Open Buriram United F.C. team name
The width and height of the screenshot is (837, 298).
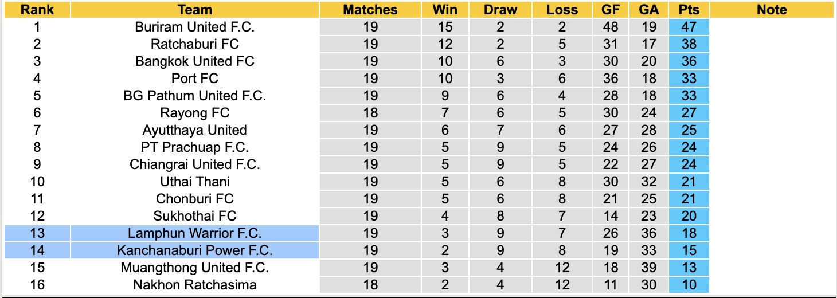tap(195, 27)
